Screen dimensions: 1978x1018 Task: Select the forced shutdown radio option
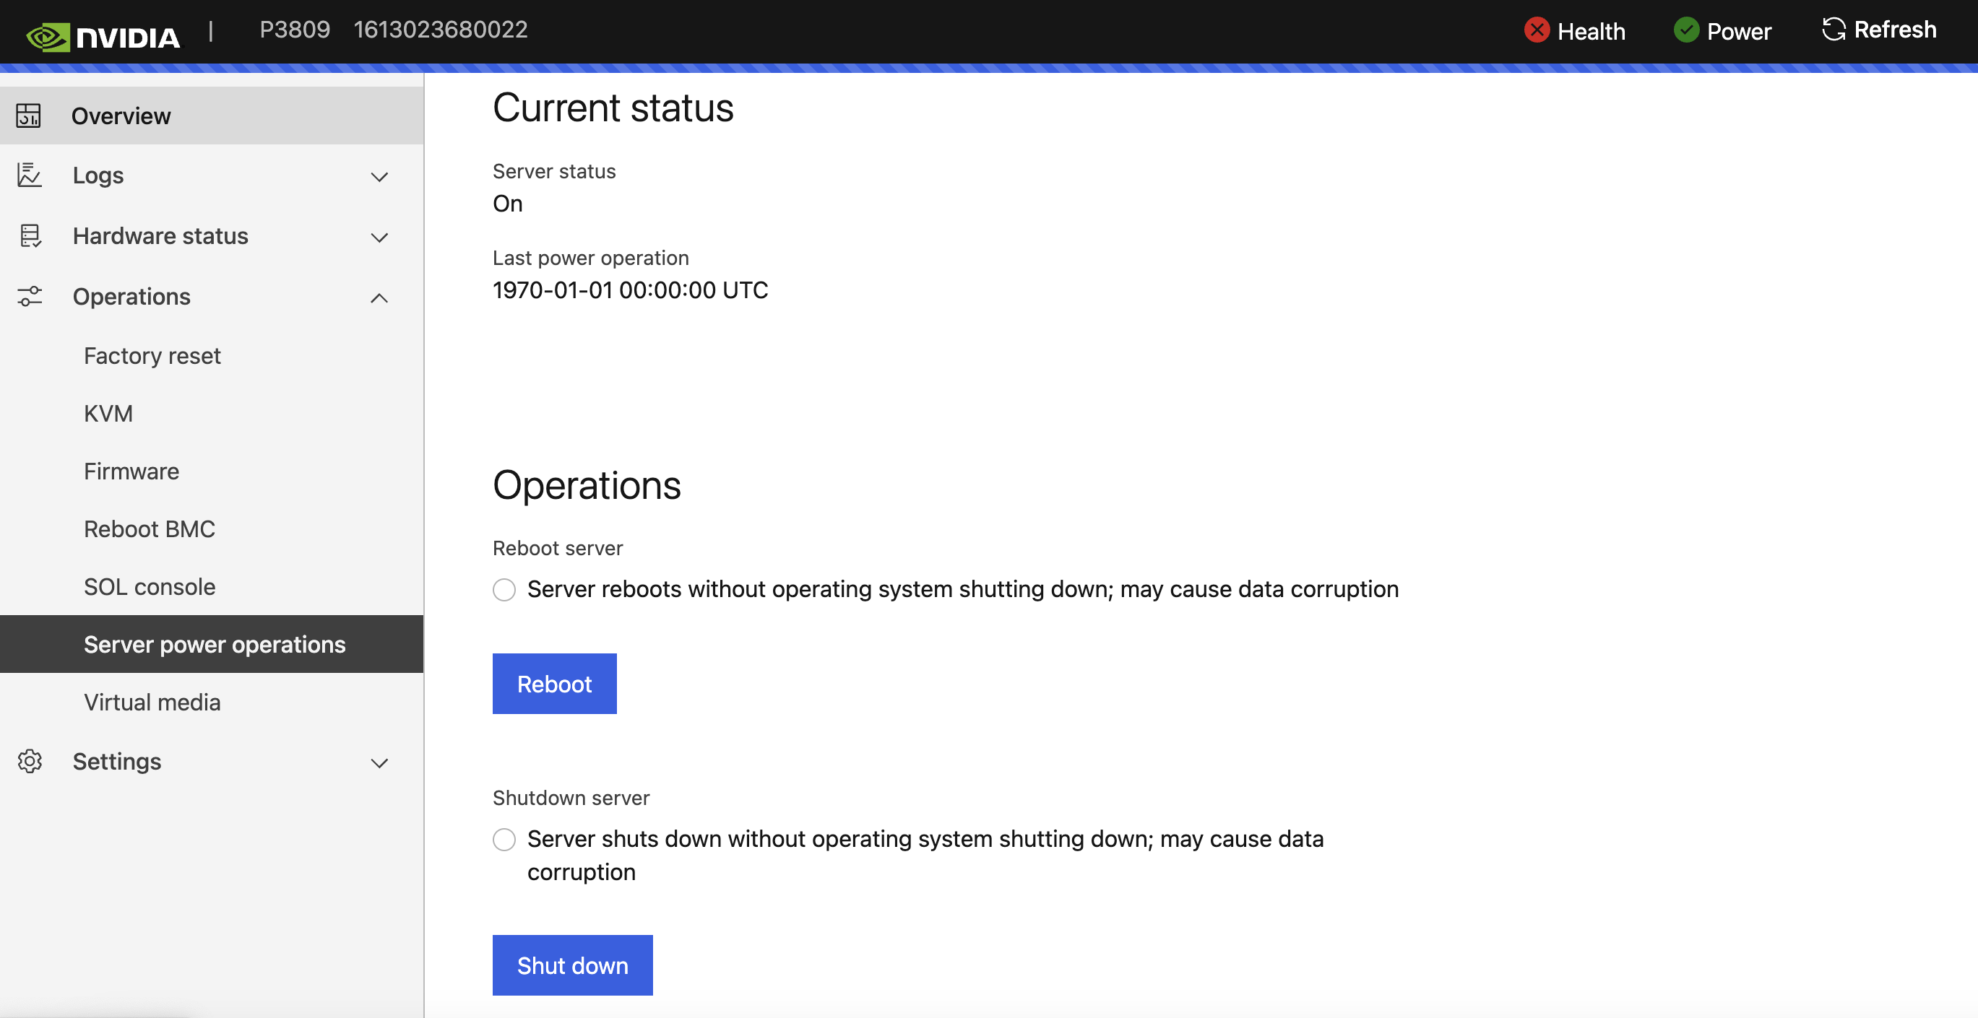[504, 839]
